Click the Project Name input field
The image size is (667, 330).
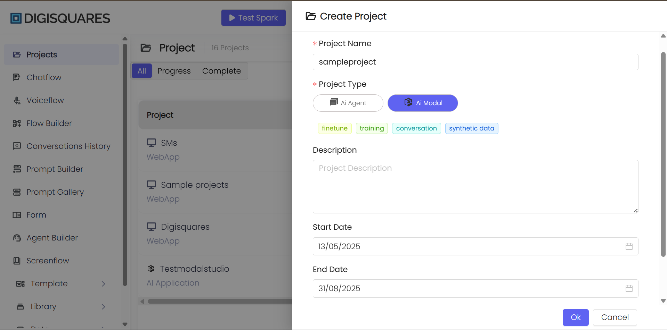[x=475, y=62]
